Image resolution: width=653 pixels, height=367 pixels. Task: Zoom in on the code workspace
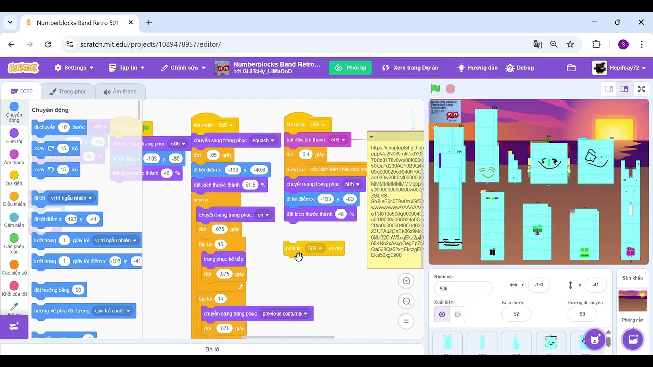tap(407, 281)
